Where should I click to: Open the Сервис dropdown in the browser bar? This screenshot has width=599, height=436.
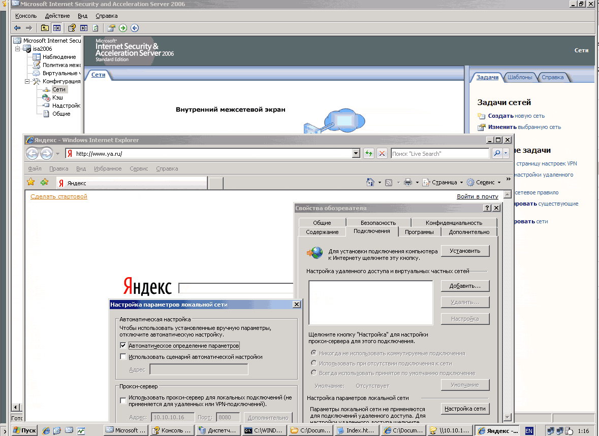pyautogui.click(x=484, y=182)
